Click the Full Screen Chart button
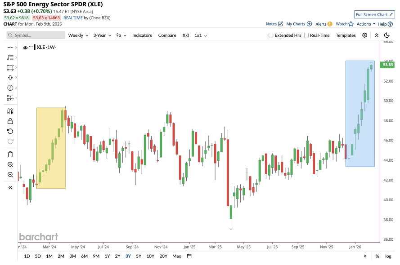This screenshot has height=265, width=400. [x=374, y=14]
